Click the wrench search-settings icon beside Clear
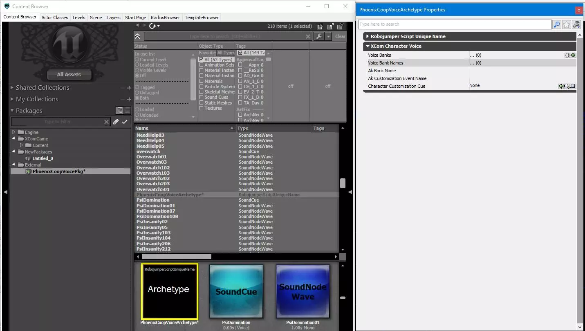The image size is (585, 331). pos(319,36)
